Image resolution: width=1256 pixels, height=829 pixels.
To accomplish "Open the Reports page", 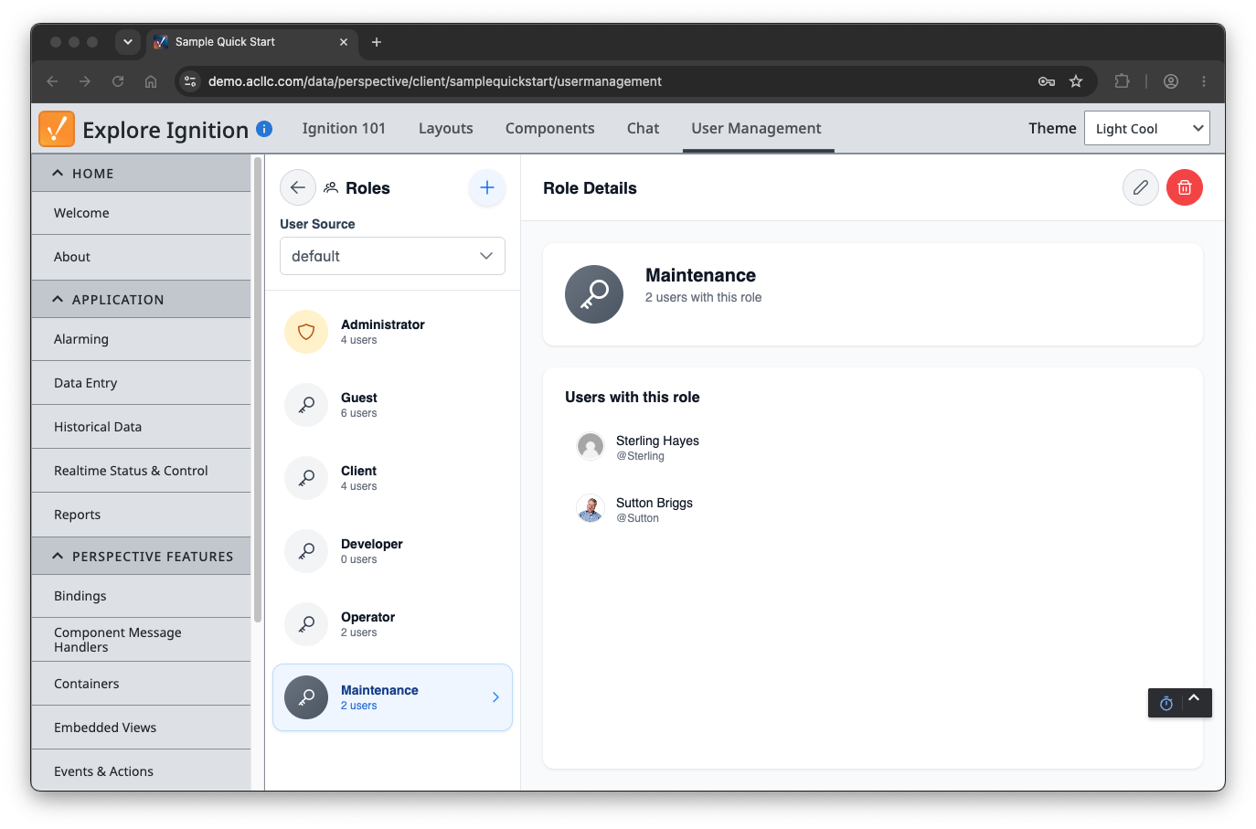I will (x=141, y=515).
